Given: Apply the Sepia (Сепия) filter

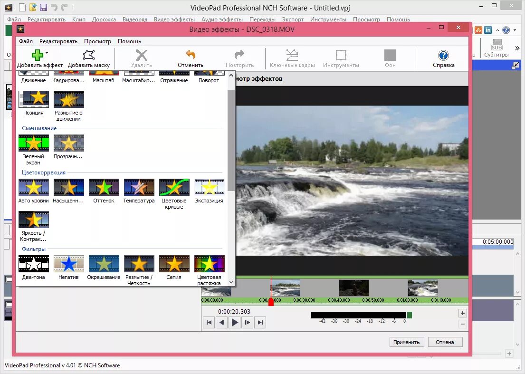Looking at the screenshot, I should tap(174, 268).
